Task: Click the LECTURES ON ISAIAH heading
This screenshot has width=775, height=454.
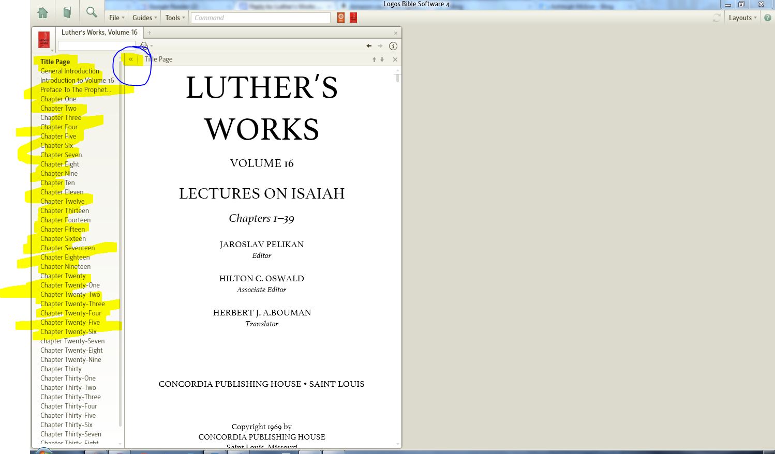Action: point(262,193)
